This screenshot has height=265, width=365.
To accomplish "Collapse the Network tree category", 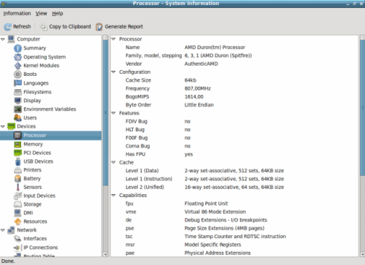I will coord(3,230).
